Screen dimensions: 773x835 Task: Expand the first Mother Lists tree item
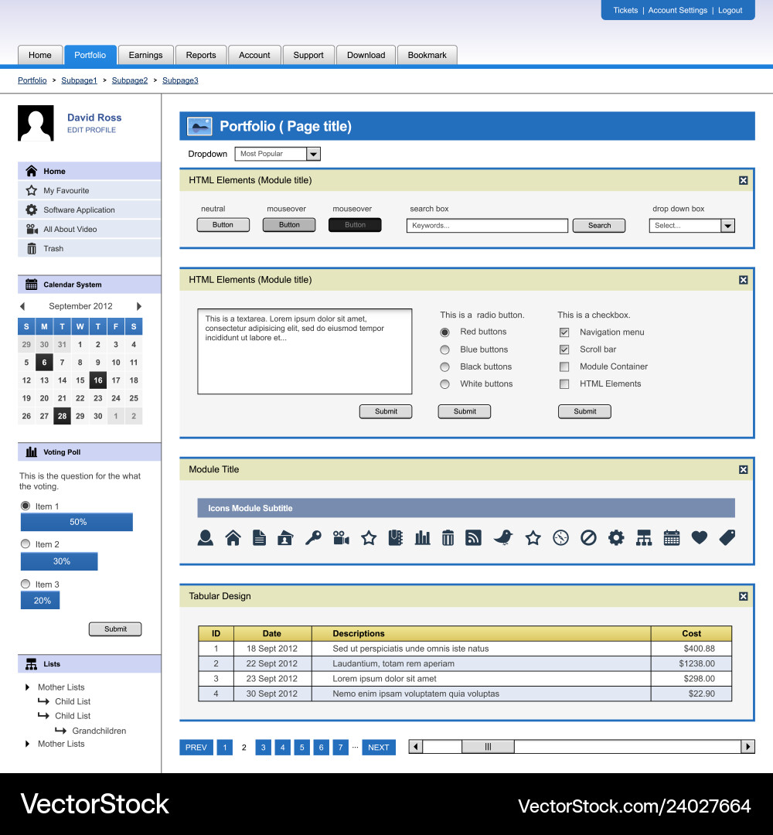(27, 687)
